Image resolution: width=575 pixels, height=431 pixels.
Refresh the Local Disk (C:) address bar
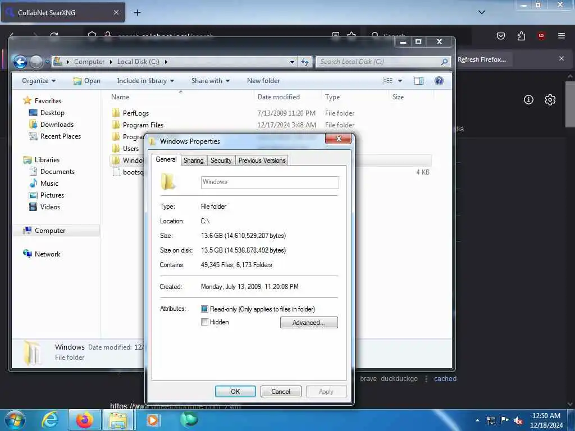point(305,62)
